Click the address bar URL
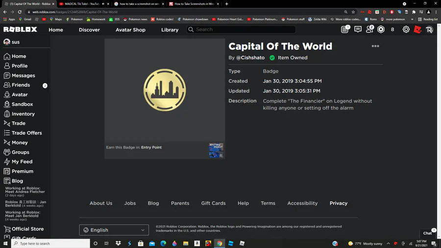441x248 pixels. tap(75, 12)
